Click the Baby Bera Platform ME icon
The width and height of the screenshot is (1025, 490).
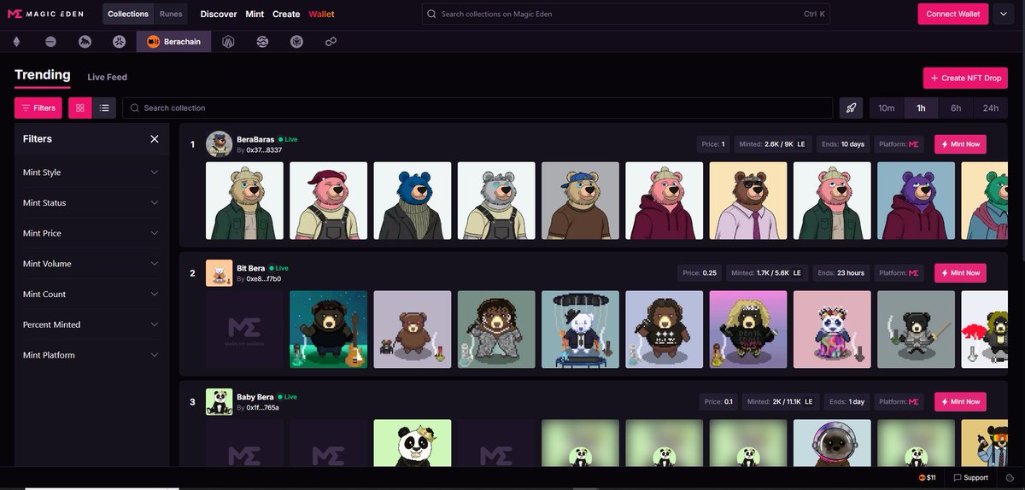coord(914,402)
